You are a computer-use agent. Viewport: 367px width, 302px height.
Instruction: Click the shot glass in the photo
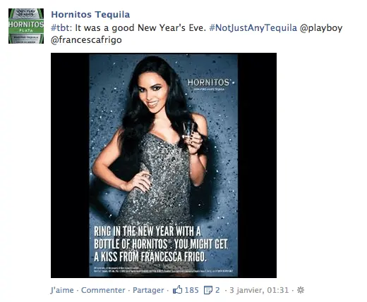click(x=189, y=131)
